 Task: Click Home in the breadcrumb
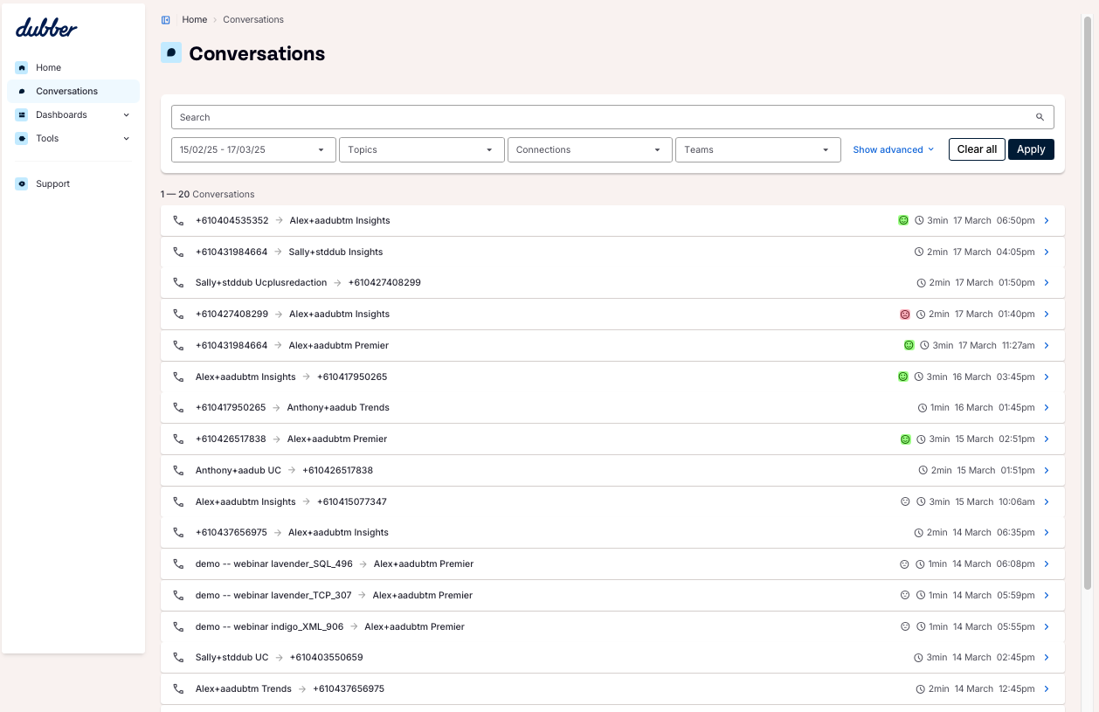pos(195,19)
